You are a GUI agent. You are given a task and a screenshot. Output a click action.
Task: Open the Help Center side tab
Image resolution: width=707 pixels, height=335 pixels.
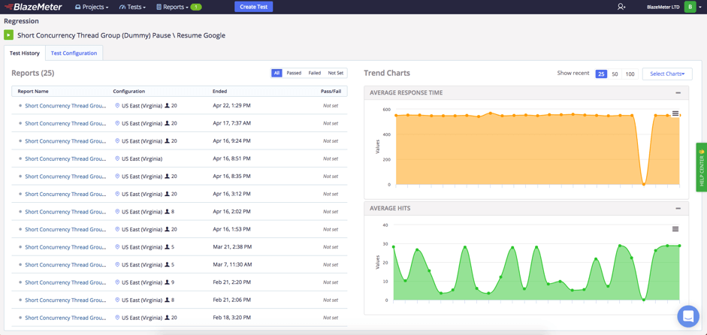click(x=702, y=167)
